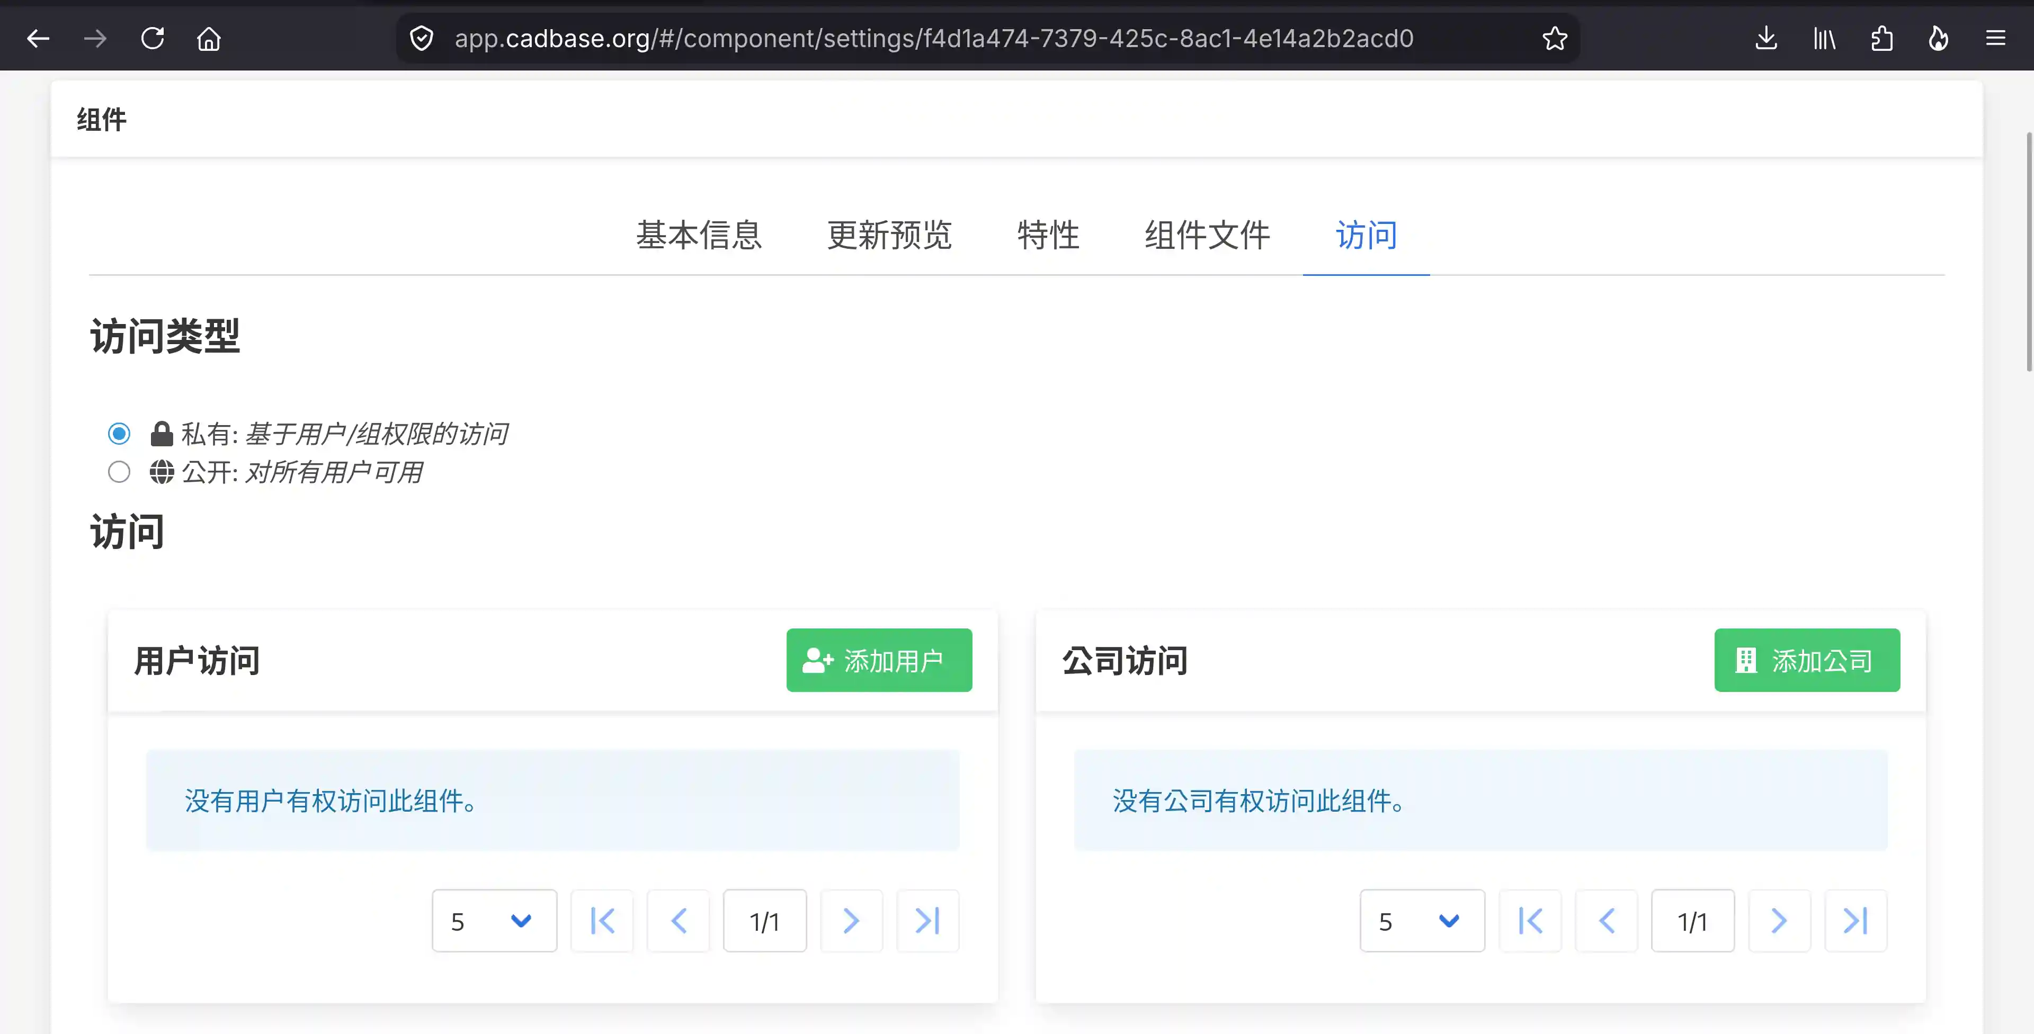Open page size dropdown in 公司访问 panel
Image resolution: width=2034 pixels, height=1034 pixels.
[1422, 920]
